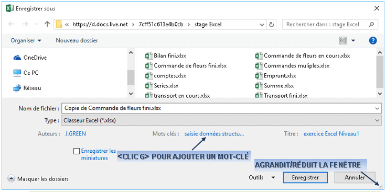Viewport: 386px width, 192px height.
Task: Click the Up arrow navigation icon
Action: (x=47, y=24)
